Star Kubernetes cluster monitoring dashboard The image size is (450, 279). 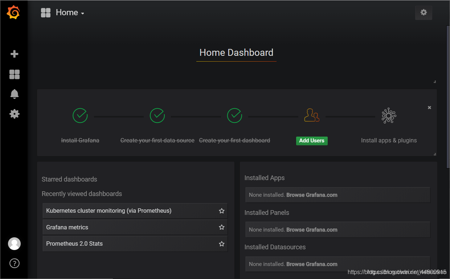222,211
